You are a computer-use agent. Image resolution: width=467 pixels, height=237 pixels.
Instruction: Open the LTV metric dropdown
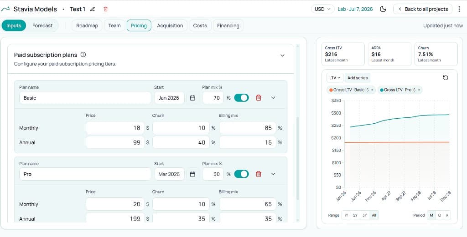point(335,78)
